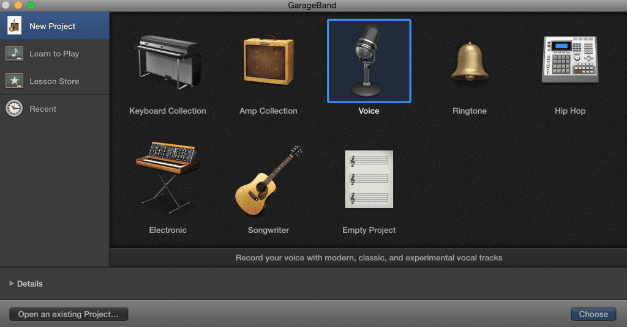Click the Amp Collection label

click(x=268, y=111)
